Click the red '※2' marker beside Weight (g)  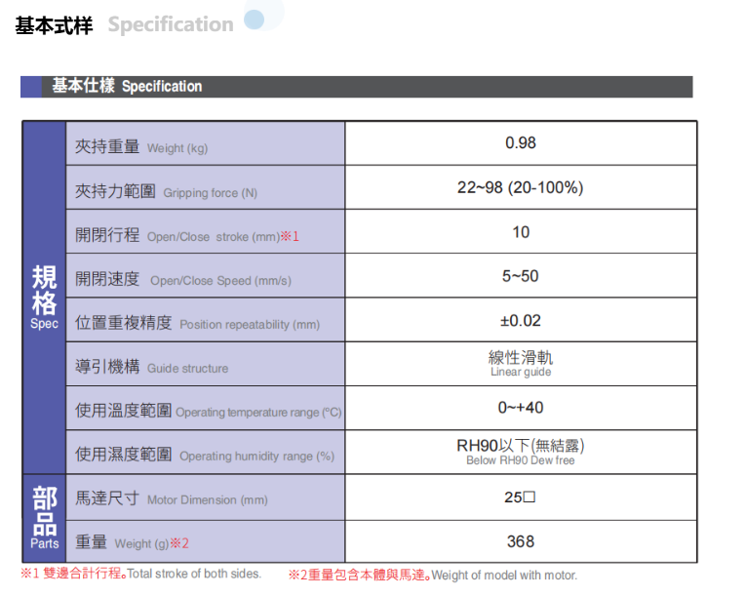click(179, 543)
